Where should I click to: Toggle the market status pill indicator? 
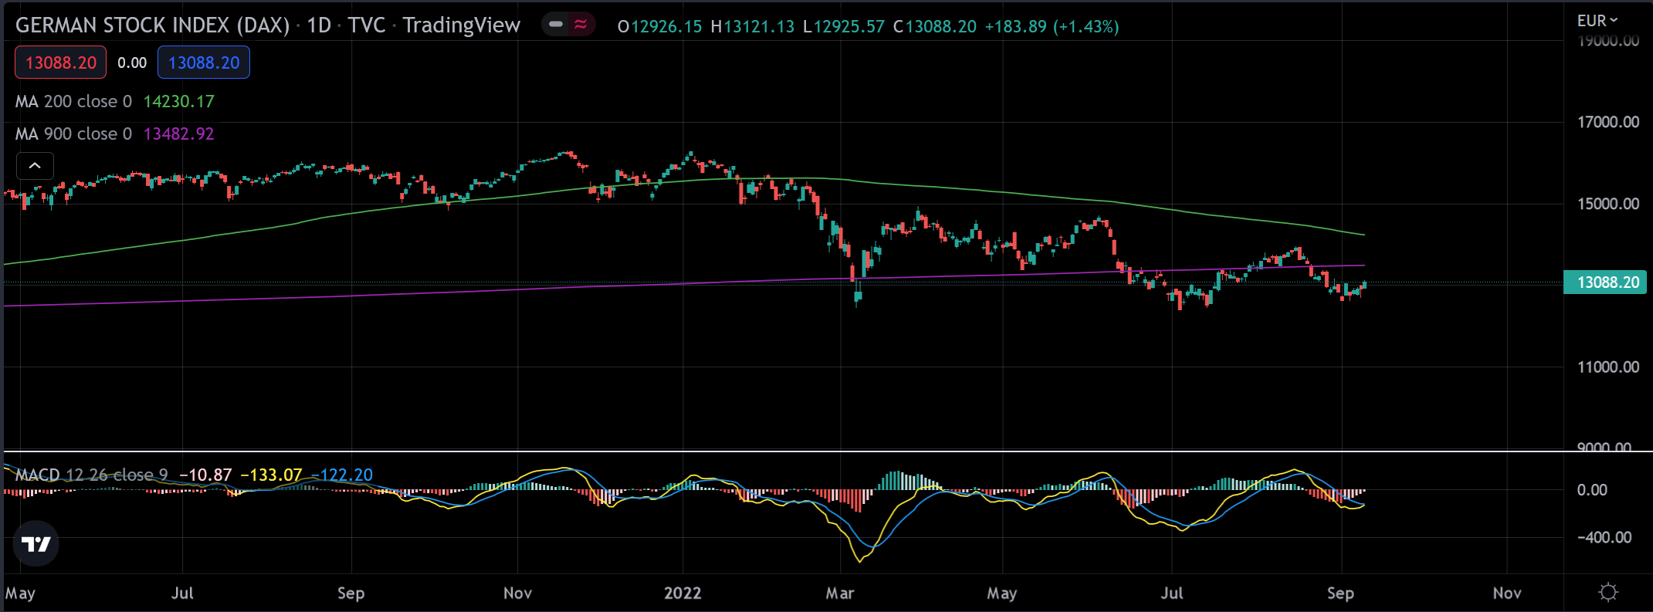pyautogui.click(x=555, y=25)
